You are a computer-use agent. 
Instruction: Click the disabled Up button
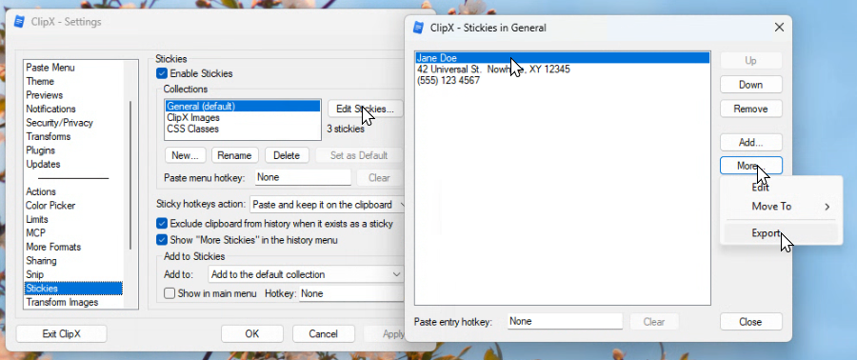pyautogui.click(x=751, y=61)
